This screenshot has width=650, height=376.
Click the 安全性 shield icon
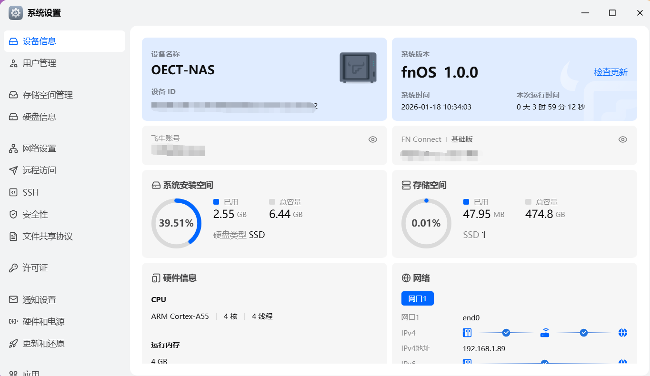[x=13, y=215]
